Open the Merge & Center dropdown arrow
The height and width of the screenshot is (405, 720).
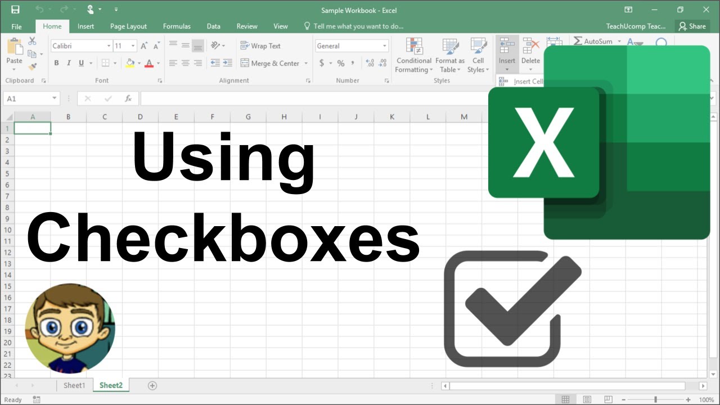tap(307, 63)
